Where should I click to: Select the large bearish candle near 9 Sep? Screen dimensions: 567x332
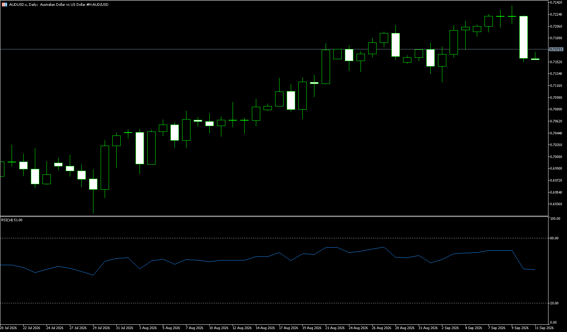[x=523, y=37]
